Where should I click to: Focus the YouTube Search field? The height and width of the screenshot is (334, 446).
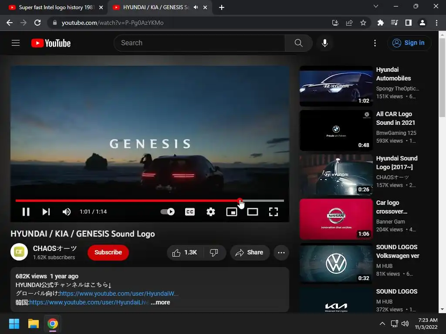[x=199, y=43]
